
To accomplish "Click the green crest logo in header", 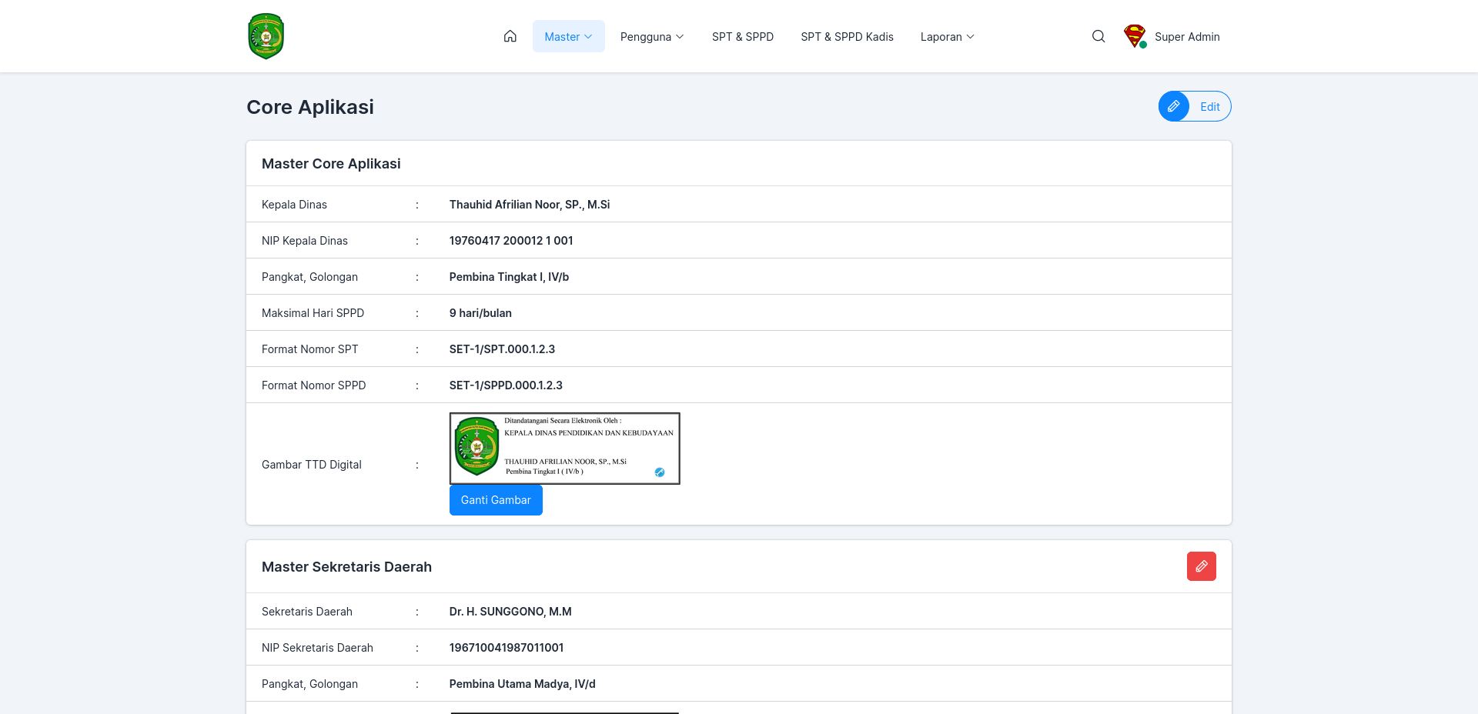I will pos(266,36).
